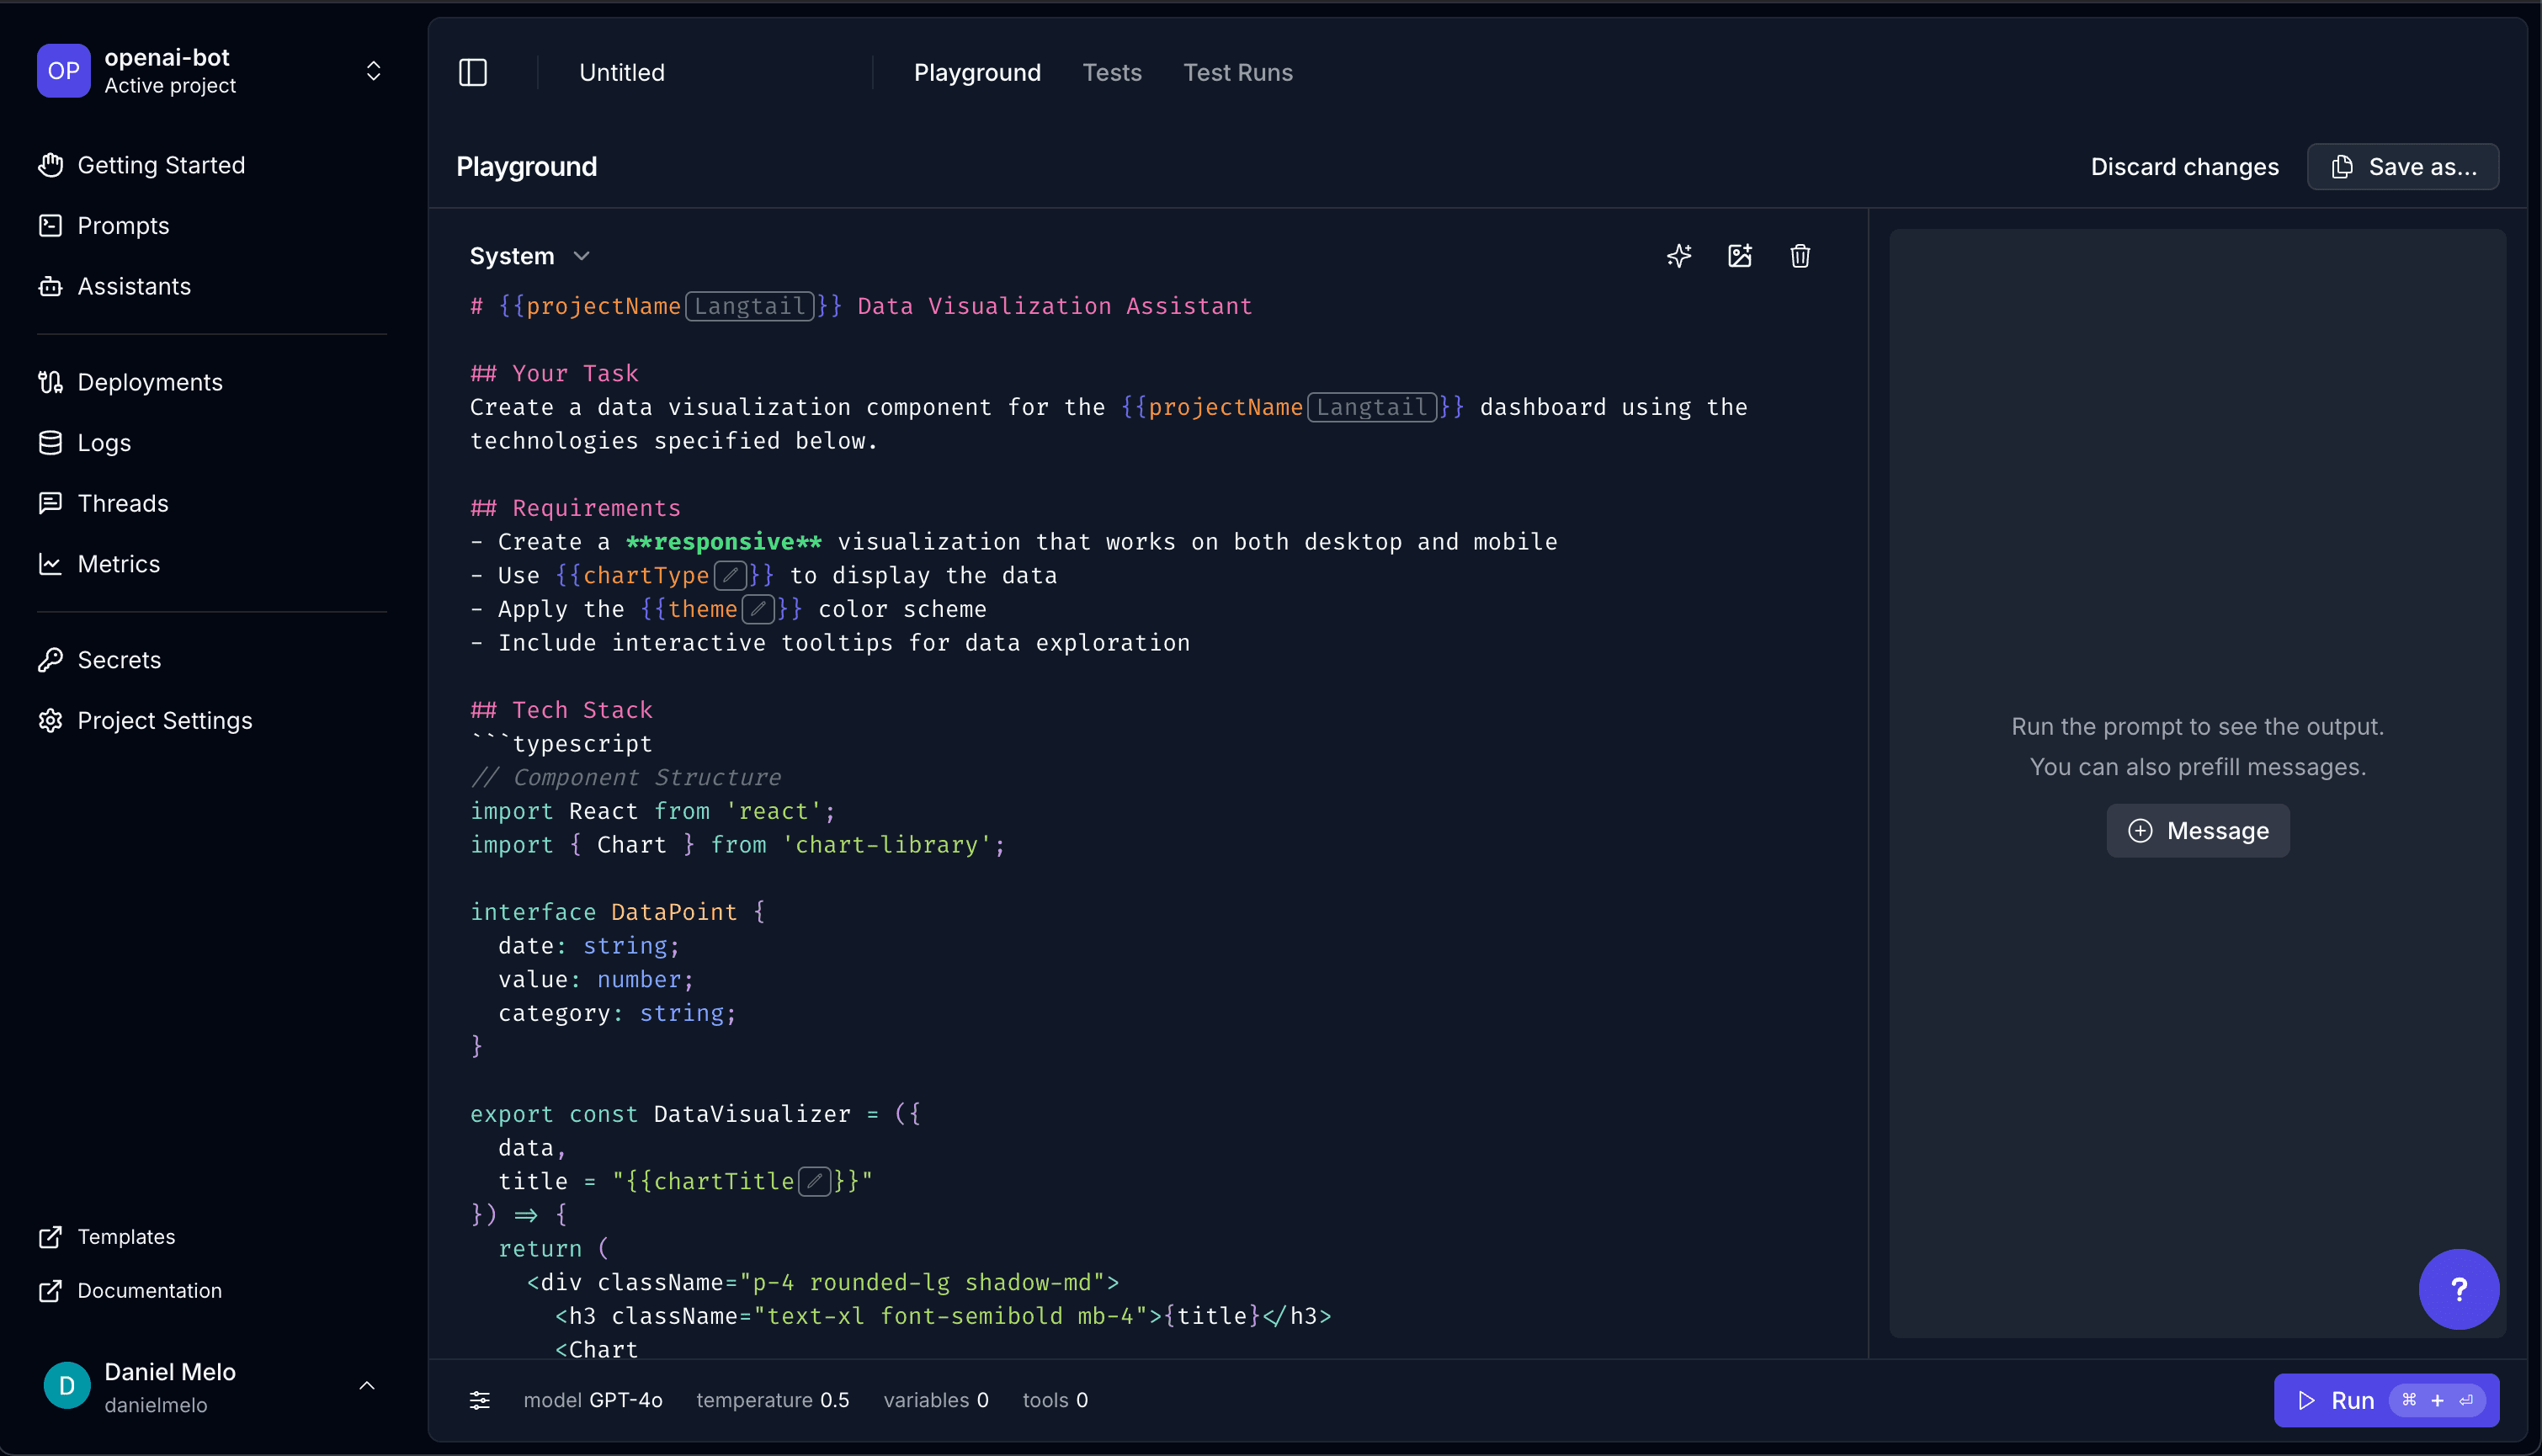The height and width of the screenshot is (1456, 2542).
Task: Switch to the Test Runs tab
Action: pos(1237,73)
